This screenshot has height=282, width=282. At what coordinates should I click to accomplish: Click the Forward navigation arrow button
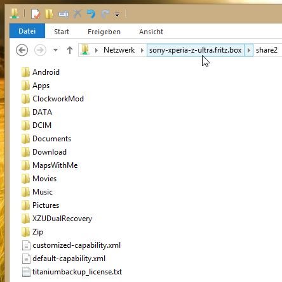tap(40, 50)
